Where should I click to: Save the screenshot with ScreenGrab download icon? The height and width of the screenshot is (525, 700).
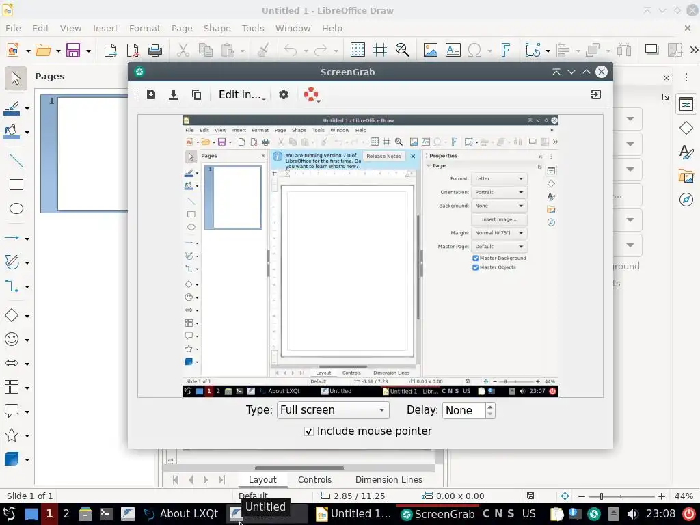point(174,94)
